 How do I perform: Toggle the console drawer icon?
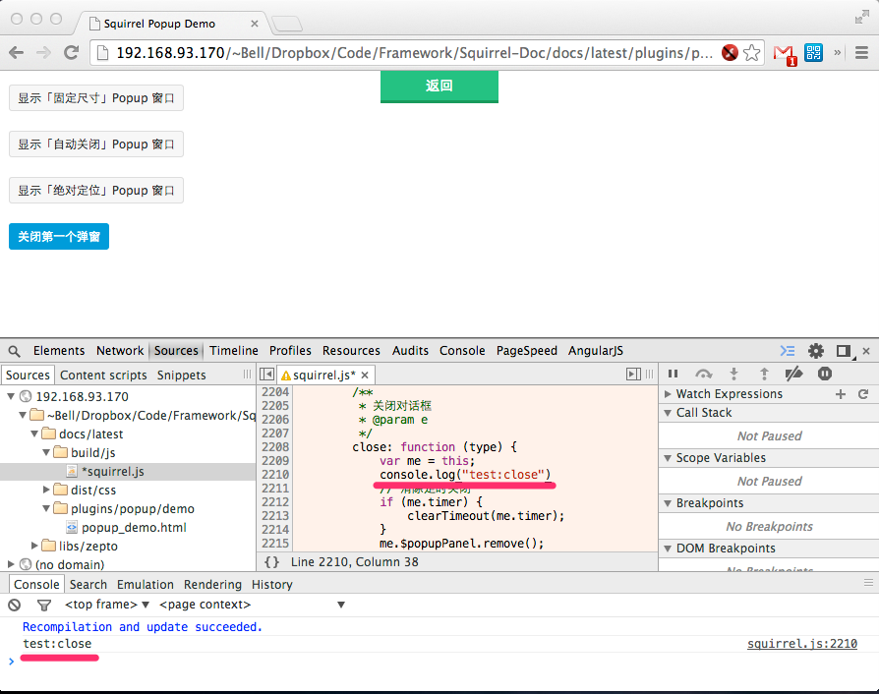[x=788, y=351]
